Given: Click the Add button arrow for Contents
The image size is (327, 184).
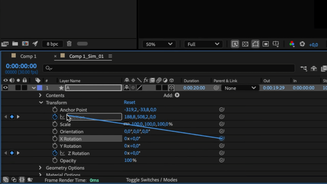Looking at the screenshot, I should [x=177, y=95].
